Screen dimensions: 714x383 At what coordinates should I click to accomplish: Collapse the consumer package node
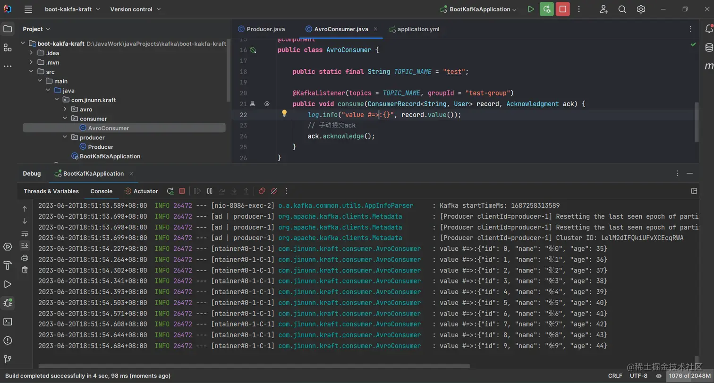coord(65,119)
